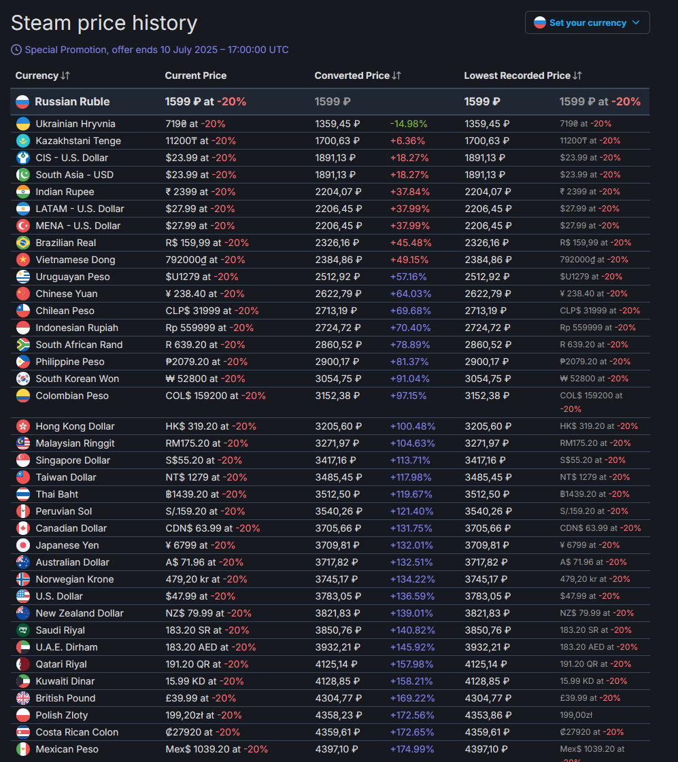Sort by Converted Price column
678x762 pixels.
click(358, 76)
